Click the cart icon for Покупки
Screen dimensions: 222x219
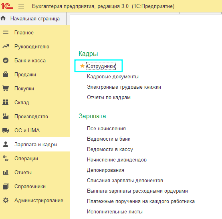click(x=6, y=88)
